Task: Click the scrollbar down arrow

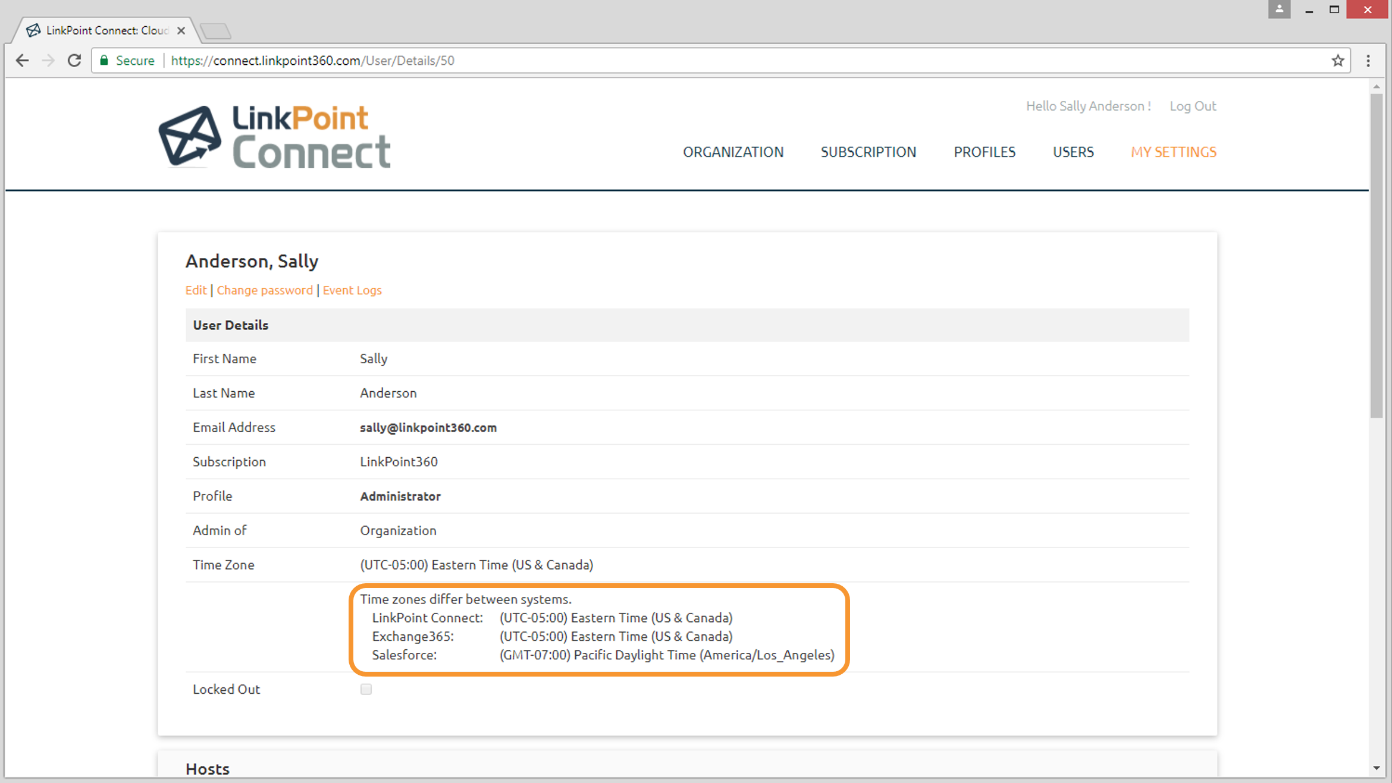Action: click(1376, 768)
